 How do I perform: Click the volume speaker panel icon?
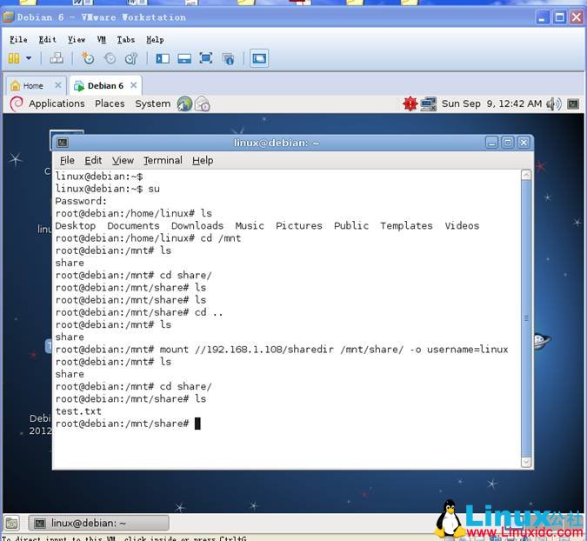554,104
